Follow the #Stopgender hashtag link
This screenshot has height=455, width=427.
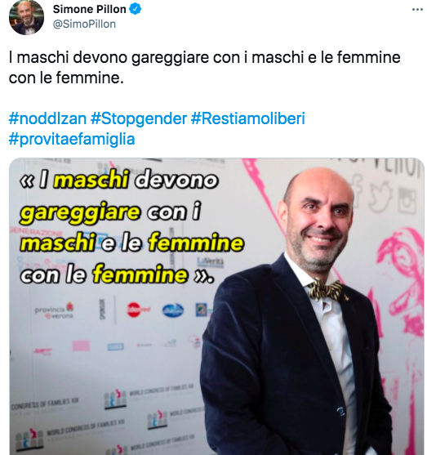pos(139,118)
